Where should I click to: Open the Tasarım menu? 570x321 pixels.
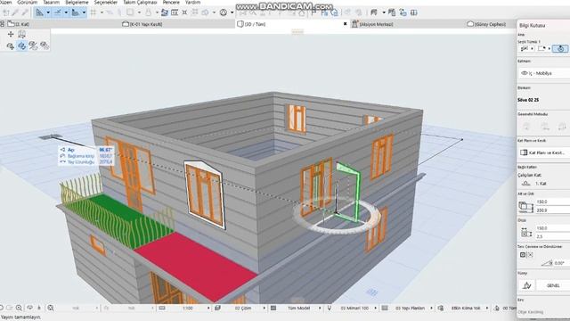coord(52,2)
